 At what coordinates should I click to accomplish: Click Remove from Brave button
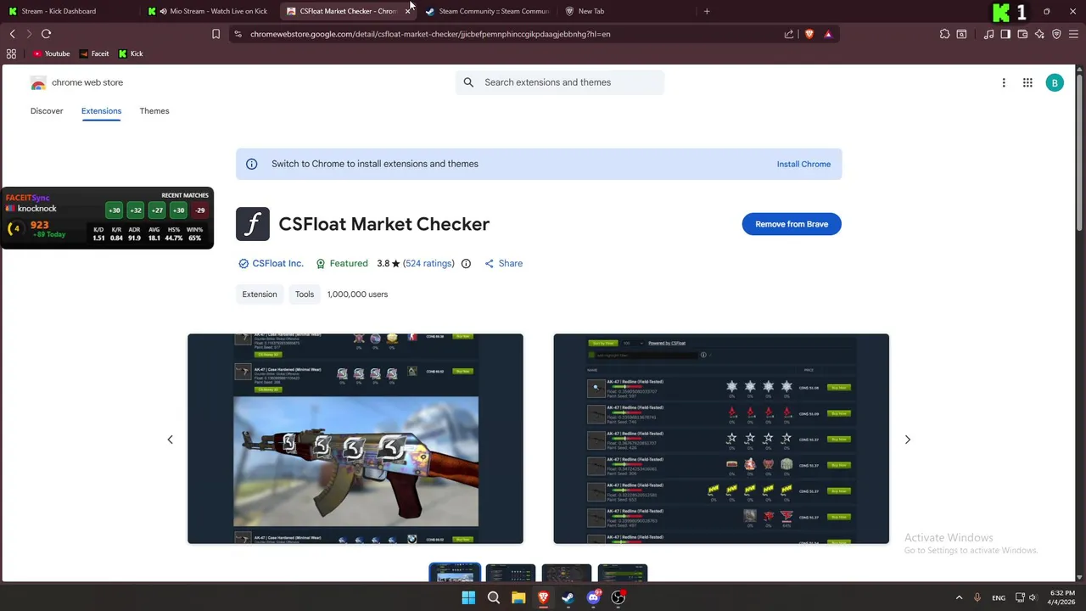click(x=792, y=224)
